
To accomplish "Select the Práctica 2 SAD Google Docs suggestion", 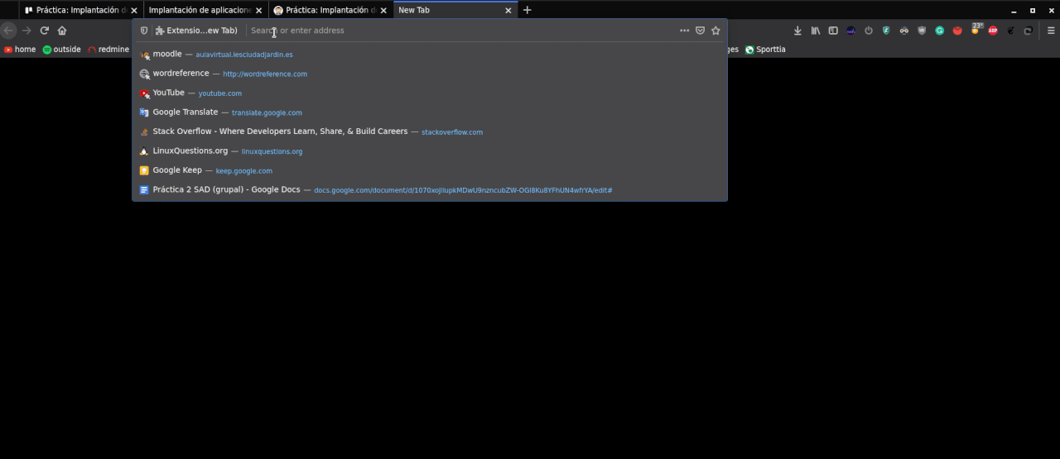I will pyautogui.click(x=430, y=190).
